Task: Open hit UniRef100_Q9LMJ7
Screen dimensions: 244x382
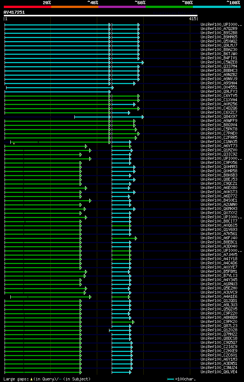Action: pos(219,45)
